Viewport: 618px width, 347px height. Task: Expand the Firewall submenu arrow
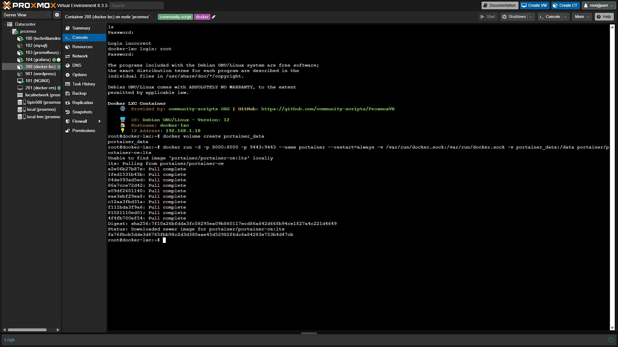tap(99, 121)
